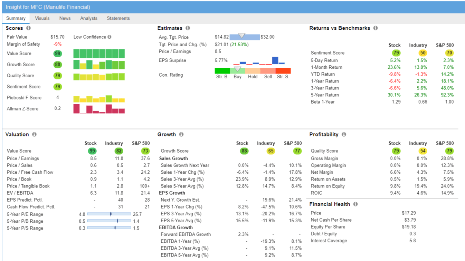Click the Fair Value $15.70 figure
The width and height of the screenshot is (465, 261).
point(57,37)
